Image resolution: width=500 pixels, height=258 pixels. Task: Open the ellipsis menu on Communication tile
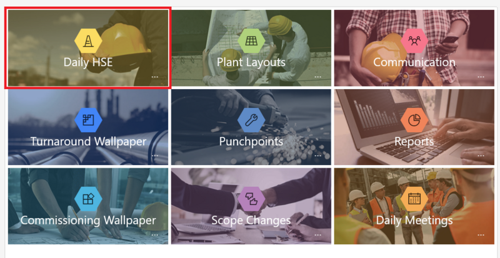click(481, 77)
